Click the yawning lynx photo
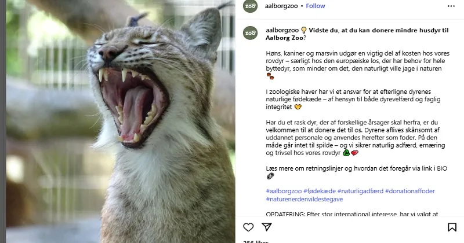464x243 pixels. click(x=121, y=122)
